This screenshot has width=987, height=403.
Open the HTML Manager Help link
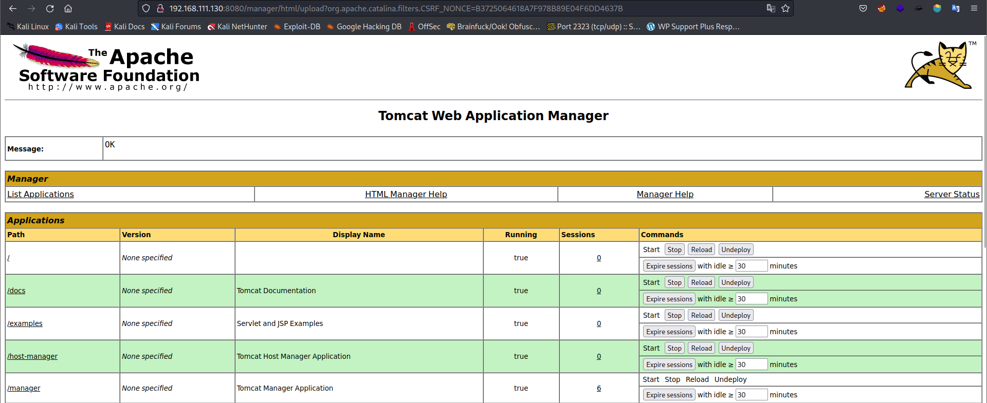[x=406, y=194]
